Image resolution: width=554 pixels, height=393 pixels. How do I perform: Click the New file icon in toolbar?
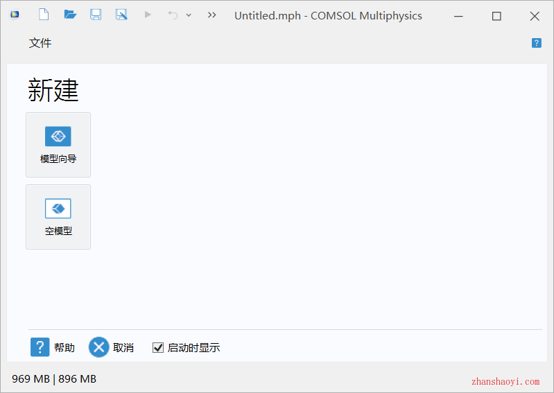pyautogui.click(x=44, y=15)
